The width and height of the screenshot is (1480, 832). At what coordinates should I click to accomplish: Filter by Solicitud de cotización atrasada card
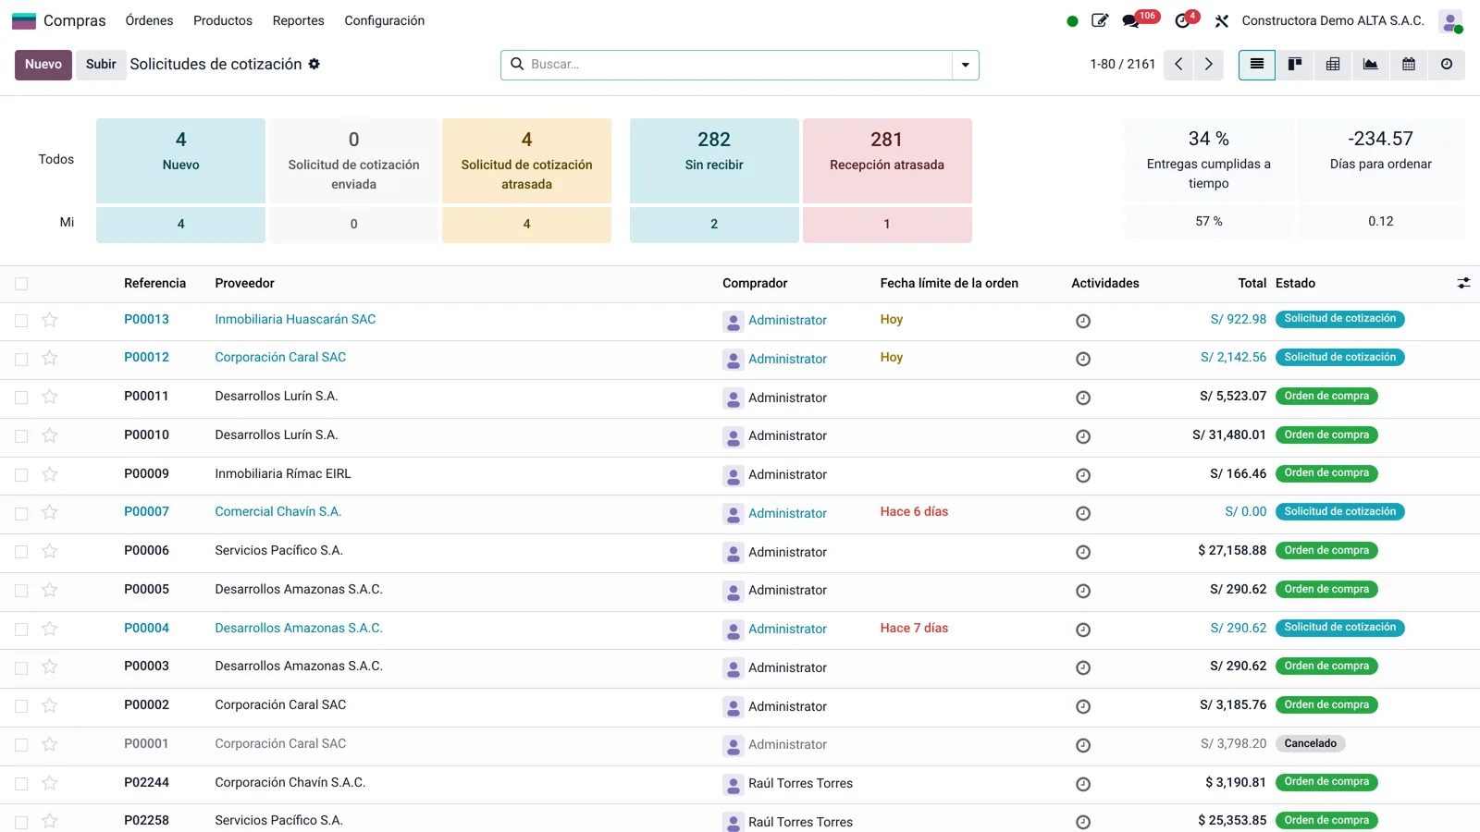[x=526, y=160]
